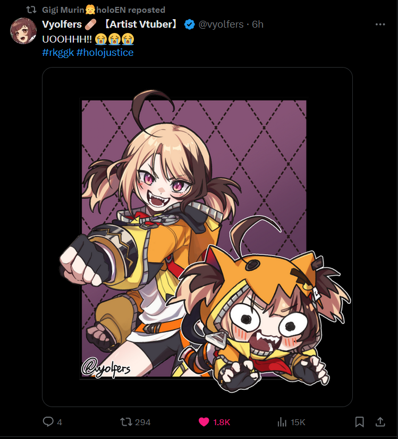The width and height of the screenshot is (398, 439).
Task: Open the #rkggk hashtag
Action: 58,52
